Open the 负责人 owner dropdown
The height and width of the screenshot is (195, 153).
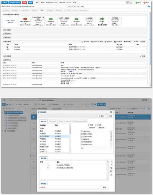coord(35,104)
